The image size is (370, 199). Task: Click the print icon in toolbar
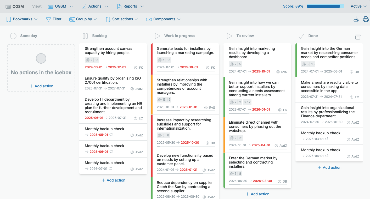366,19
